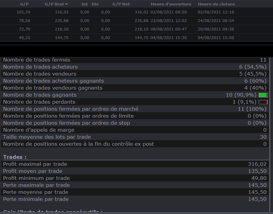Sort by G/P Net column header
This screenshot has height=214, width=273.
tap(121, 4)
